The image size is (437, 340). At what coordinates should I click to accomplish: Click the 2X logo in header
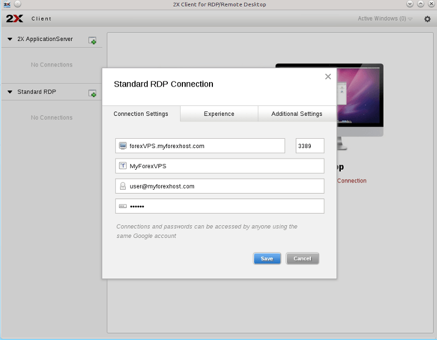[x=14, y=19]
